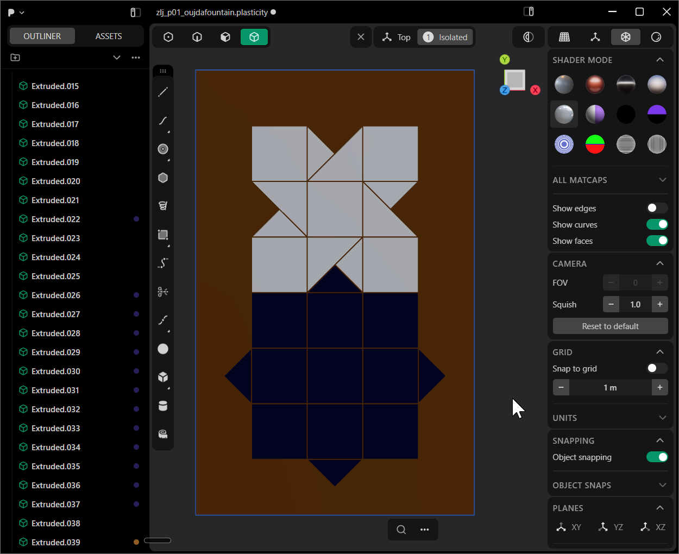679x554 pixels.
Task: Toggle the right sidebar panel icon
Action: click(529, 12)
